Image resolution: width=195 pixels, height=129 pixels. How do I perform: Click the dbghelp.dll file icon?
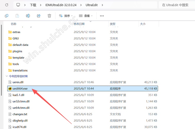[10, 120]
